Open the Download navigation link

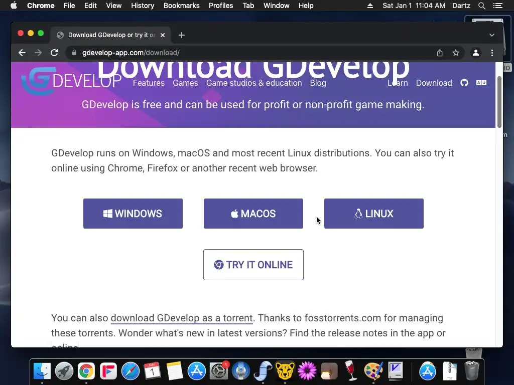click(x=434, y=83)
